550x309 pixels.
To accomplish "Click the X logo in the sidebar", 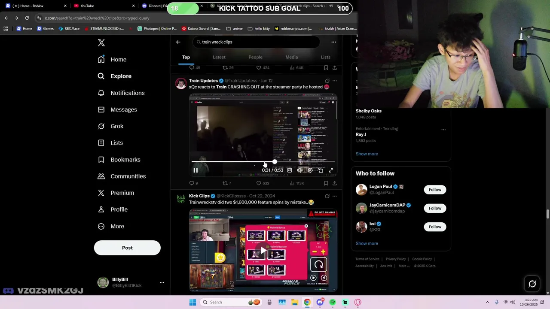I will click(101, 42).
